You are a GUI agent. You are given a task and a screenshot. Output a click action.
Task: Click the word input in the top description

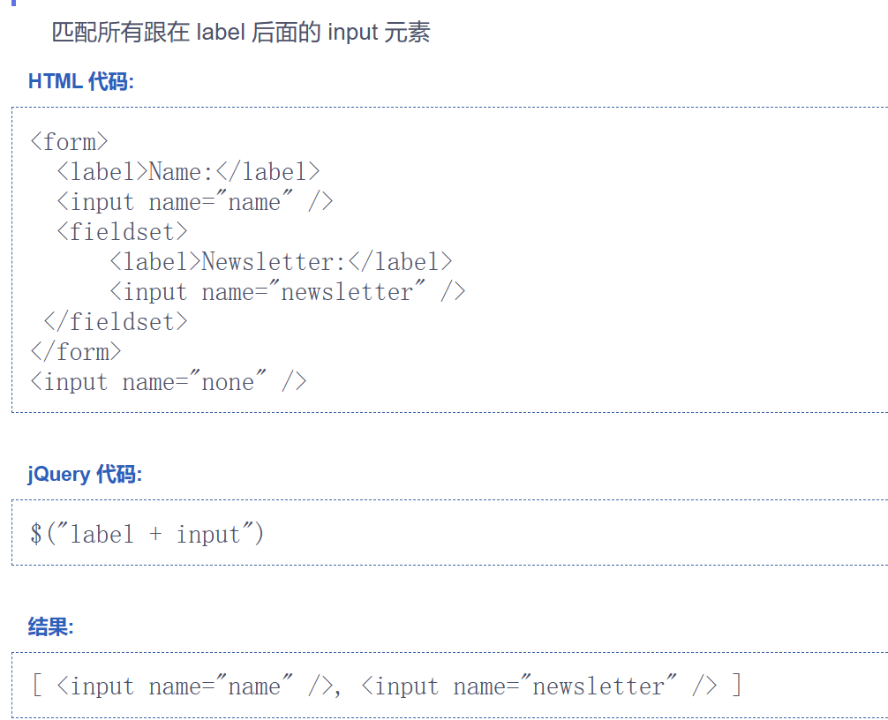coord(352,34)
